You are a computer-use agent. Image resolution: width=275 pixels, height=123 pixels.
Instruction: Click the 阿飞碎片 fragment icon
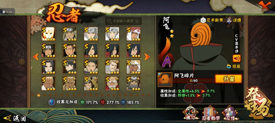(x=165, y=80)
